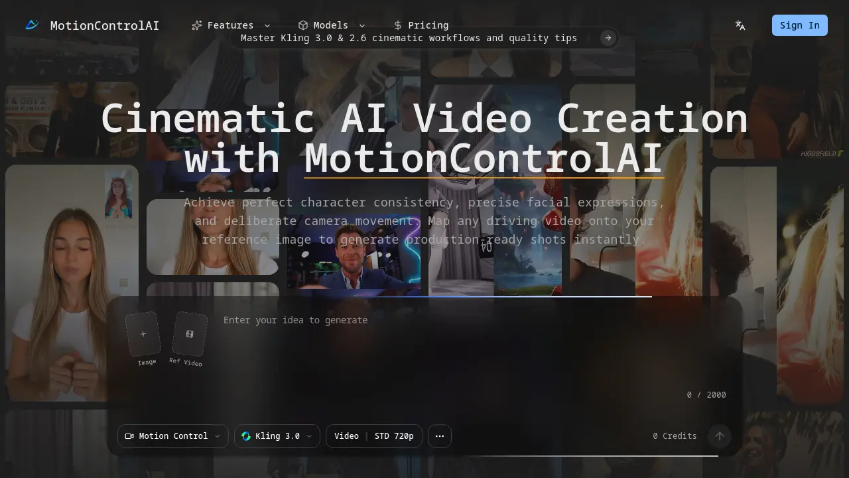Image resolution: width=849 pixels, height=478 pixels.
Task: Open the Models menu
Action: tap(332, 25)
